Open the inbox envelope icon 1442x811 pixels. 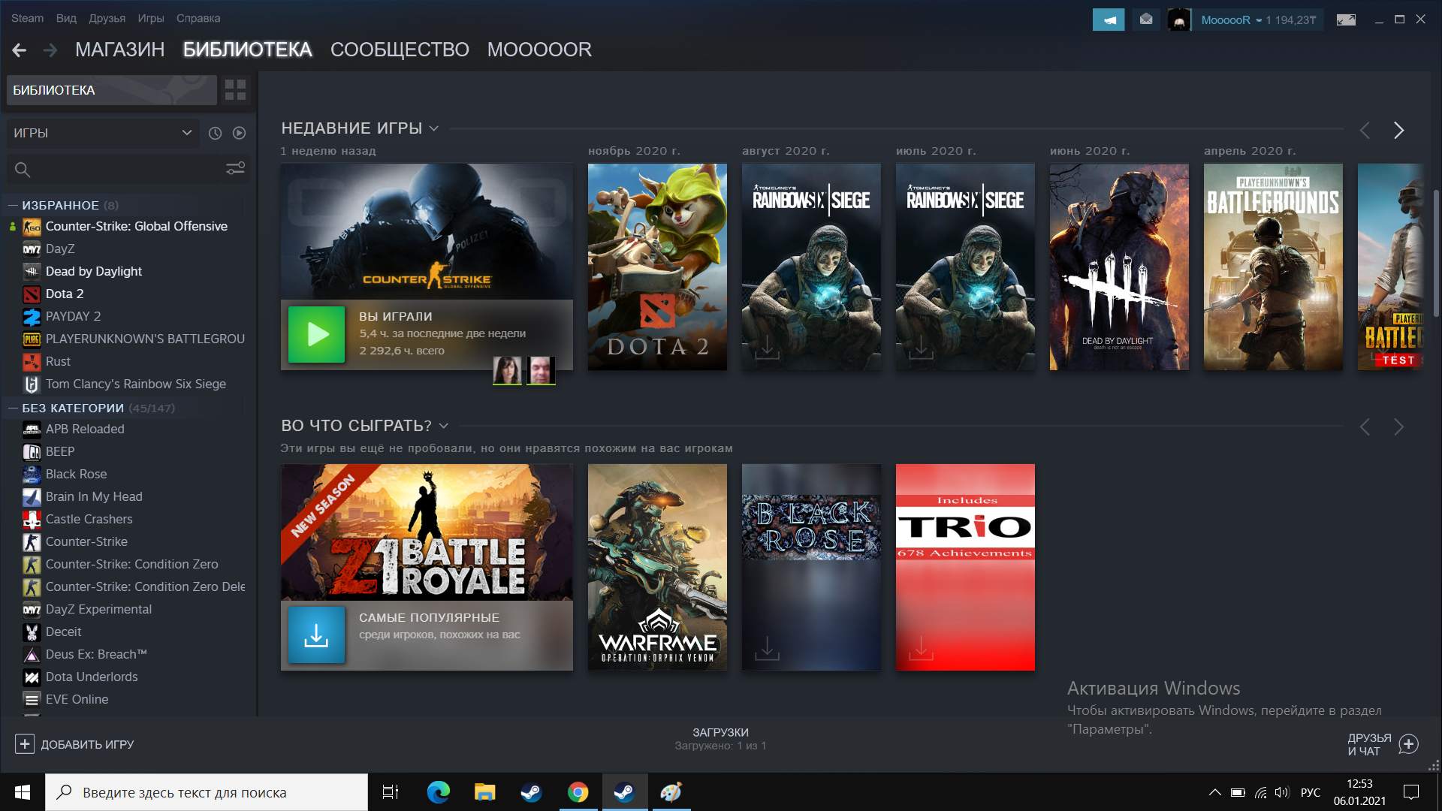pos(1146,20)
